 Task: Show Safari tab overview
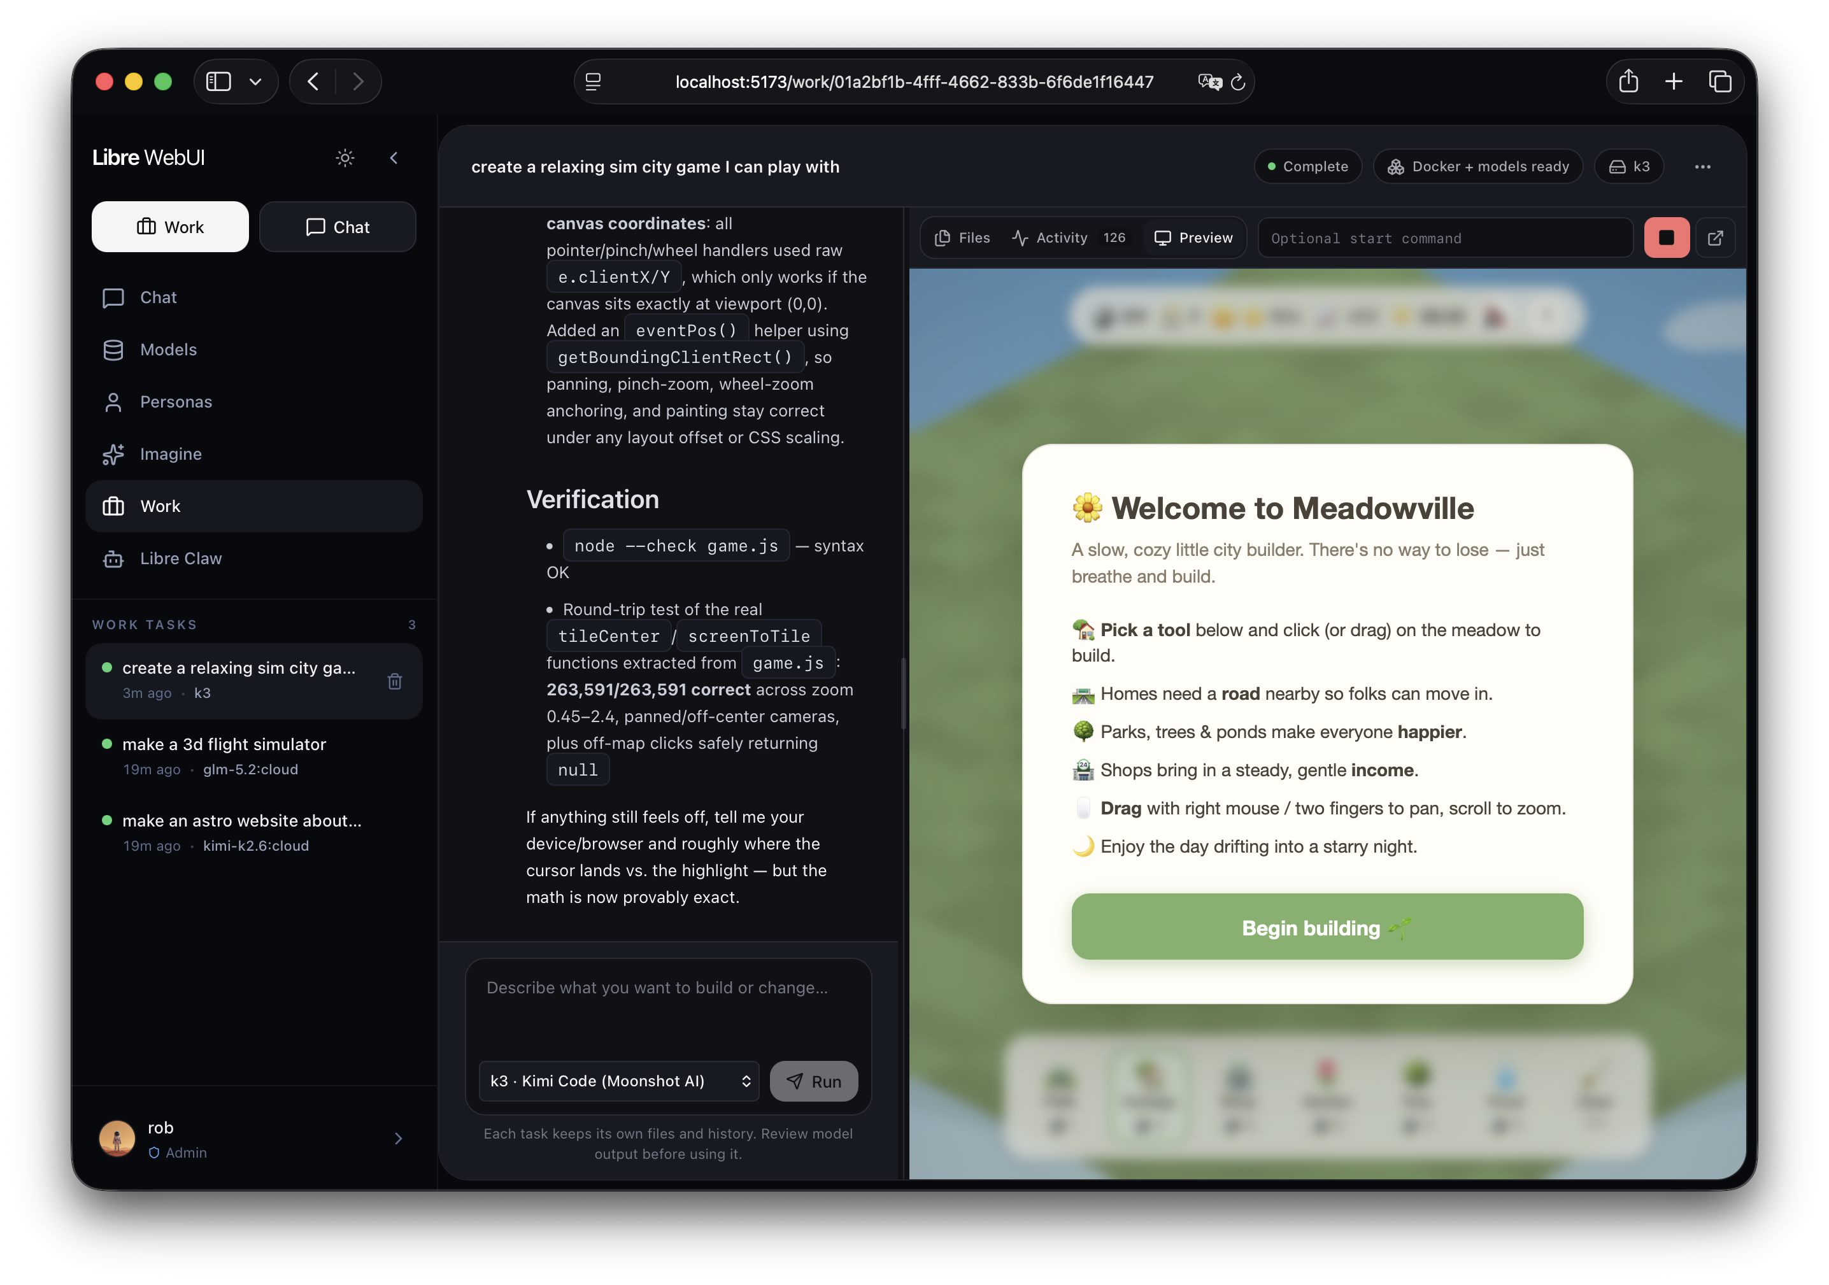click(x=1720, y=82)
